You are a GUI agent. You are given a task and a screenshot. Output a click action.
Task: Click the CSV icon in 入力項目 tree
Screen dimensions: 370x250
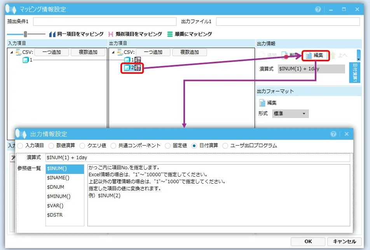pyautogui.click(x=18, y=52)
